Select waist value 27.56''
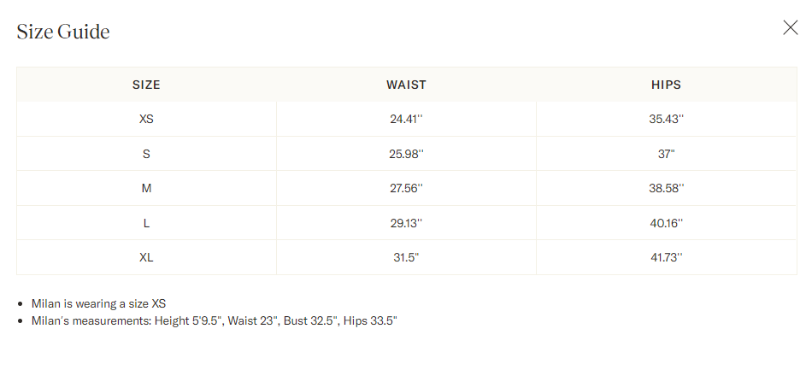 click(x=407, y=189)
